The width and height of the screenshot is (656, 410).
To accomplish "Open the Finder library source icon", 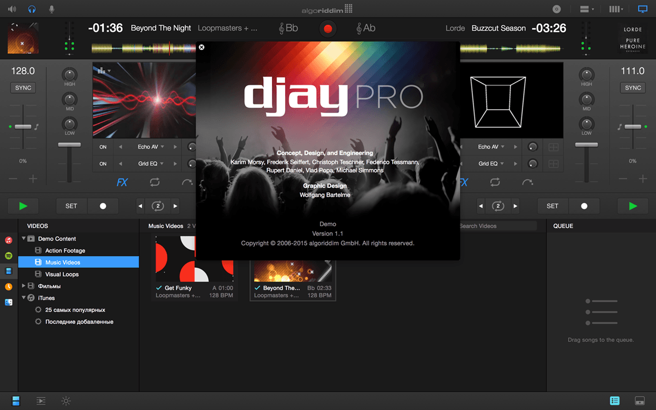I will 8,302.
